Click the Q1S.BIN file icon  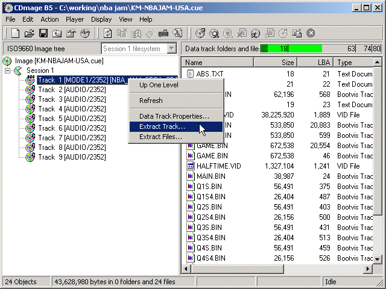[190, 187]
